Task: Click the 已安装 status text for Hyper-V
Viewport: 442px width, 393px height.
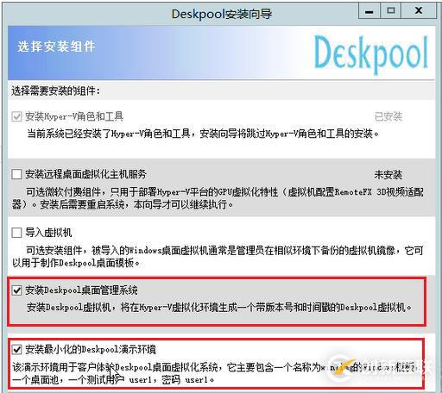Action: (388, 116)
